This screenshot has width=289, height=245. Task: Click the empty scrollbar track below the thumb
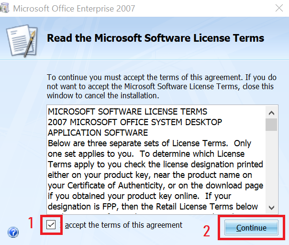click(271, 166)
